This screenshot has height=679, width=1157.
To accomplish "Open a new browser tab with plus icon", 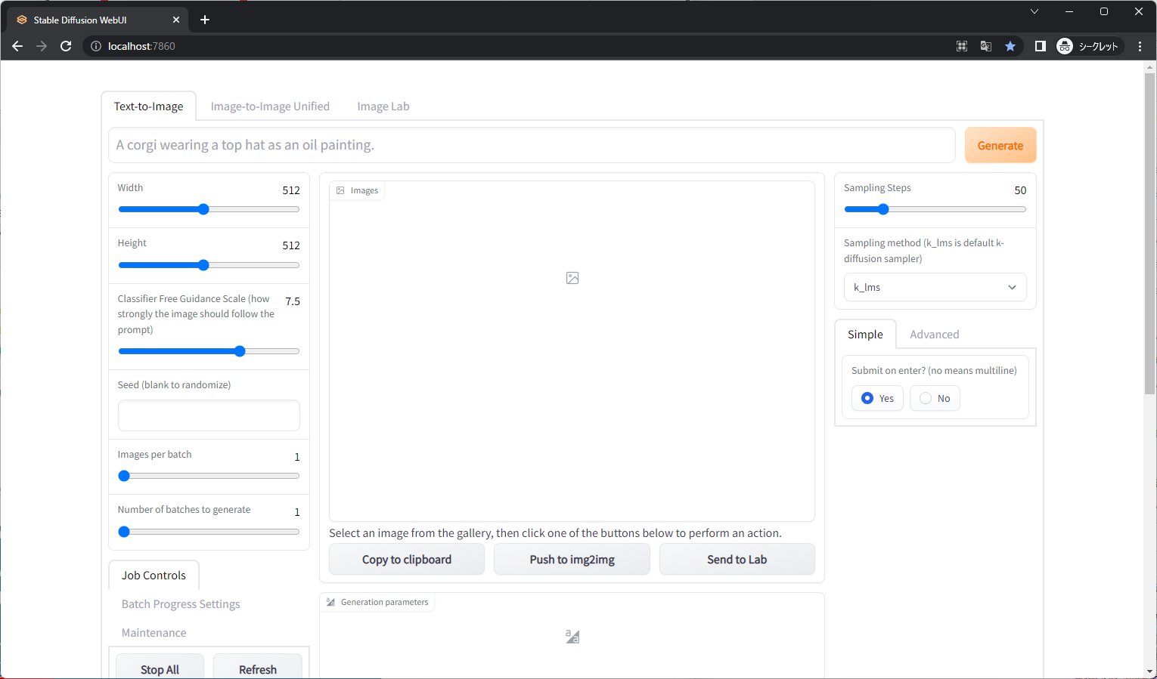I will (205, 20).
